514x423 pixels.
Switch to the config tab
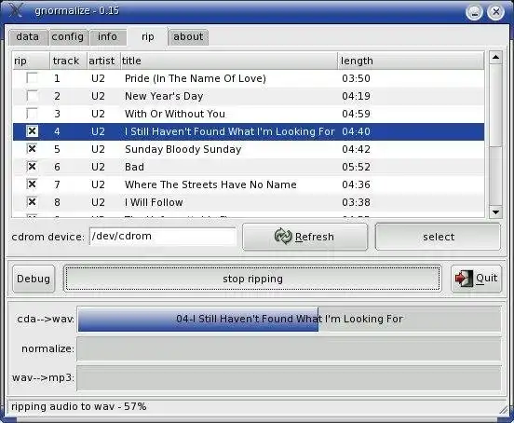tap(68, 36)
